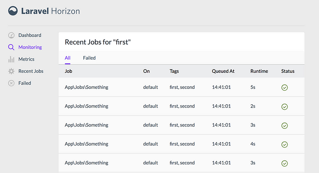Viewport: 319px width, 173px height.
Task: Click the Laravel Horizon logo icon
Action: (x=13, y=11)
